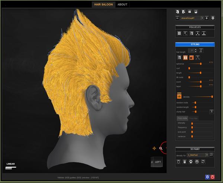Collapse the Styling panel header

point(195,45)
